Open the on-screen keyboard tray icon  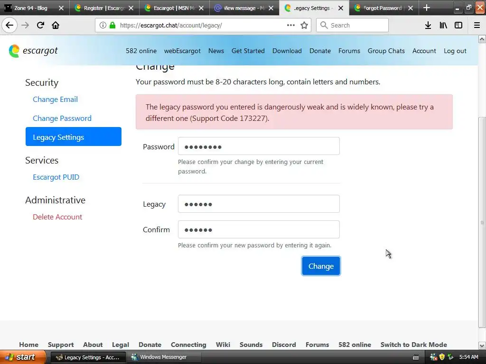(x=416, y=357)
